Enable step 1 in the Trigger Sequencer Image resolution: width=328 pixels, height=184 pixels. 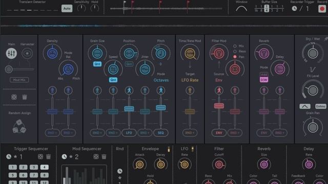tap(12, 167)
